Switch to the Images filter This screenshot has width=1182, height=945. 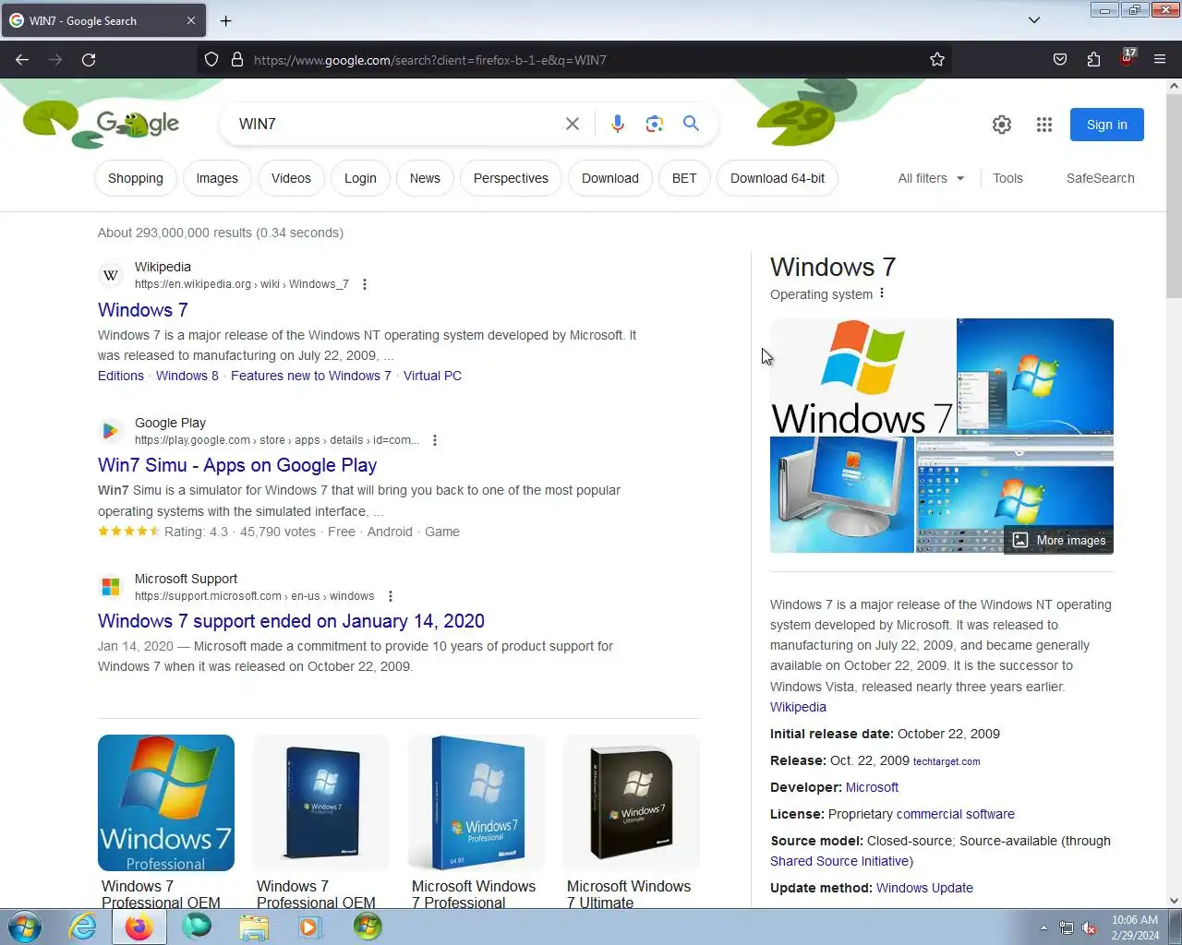point(217,178)
